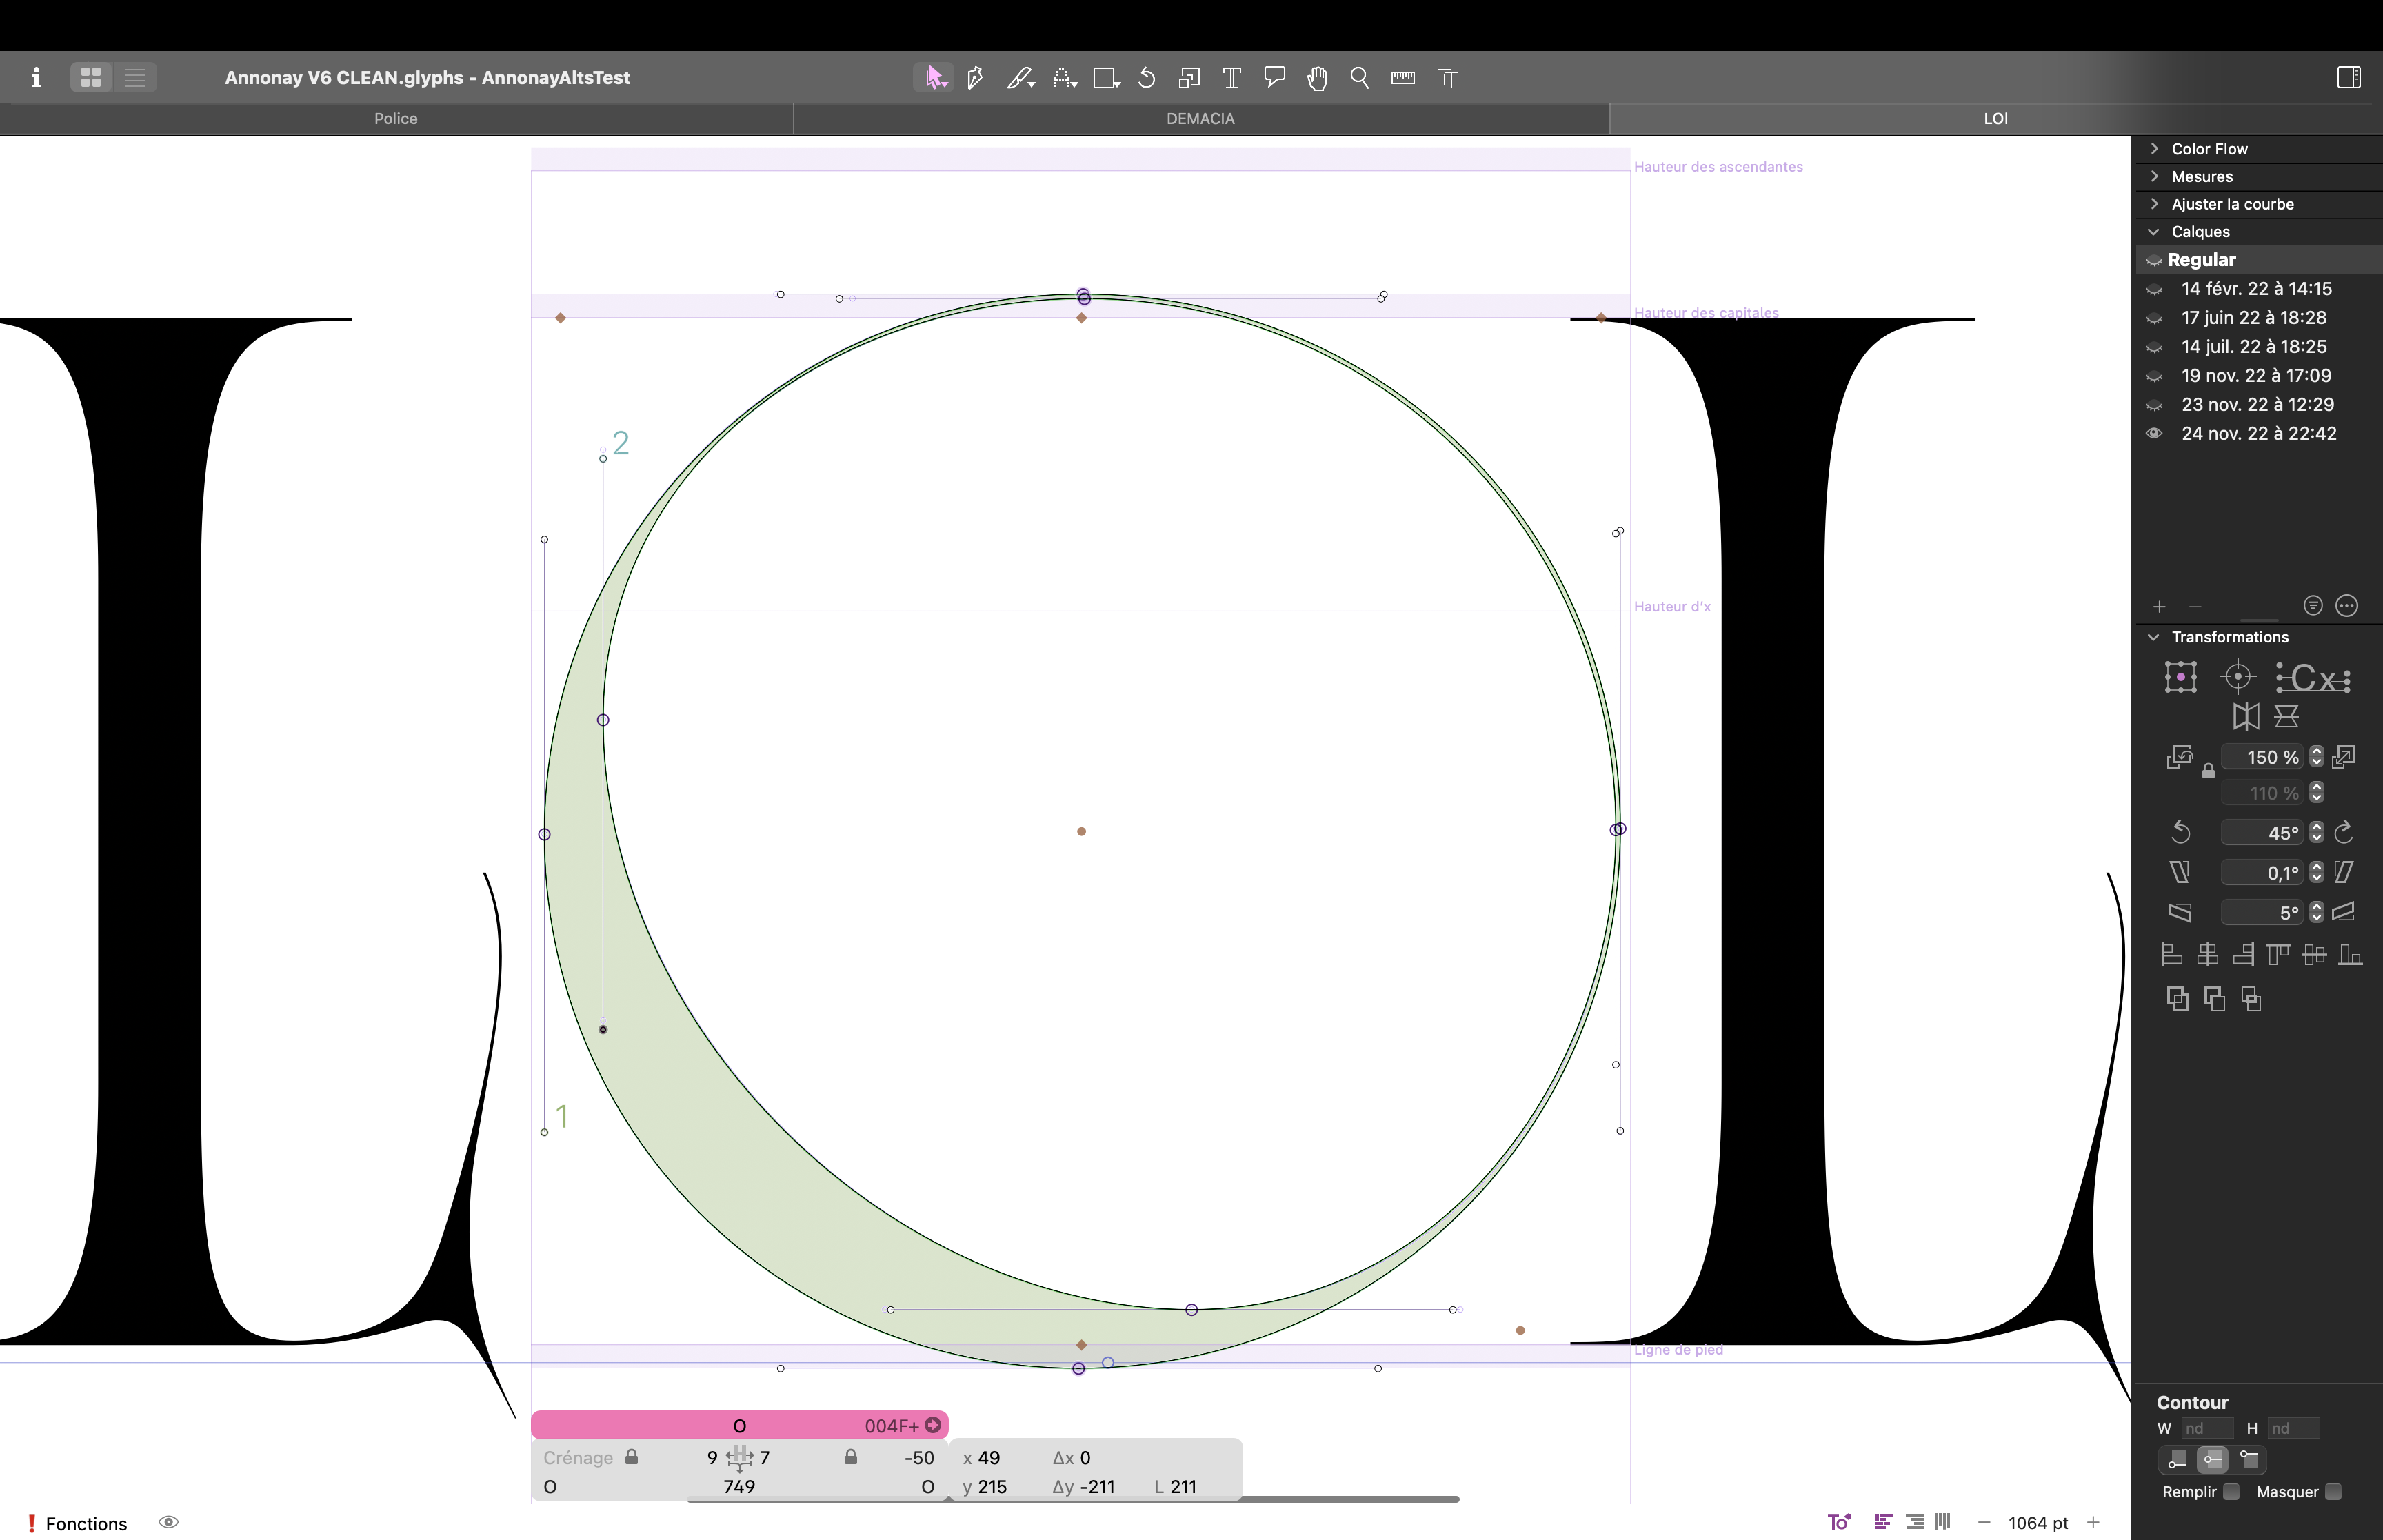Click the scale 150 % field
Image resolution: width=2383 pixels, height=1540 pixels.
pos(2262,757)
